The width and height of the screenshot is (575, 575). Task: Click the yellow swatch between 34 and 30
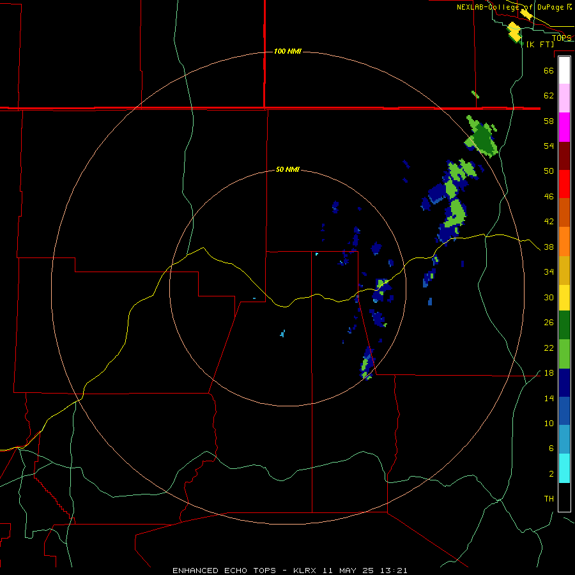coord(564,298)
